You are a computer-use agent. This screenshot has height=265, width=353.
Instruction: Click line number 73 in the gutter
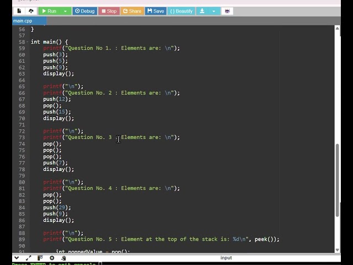point(22,137)
